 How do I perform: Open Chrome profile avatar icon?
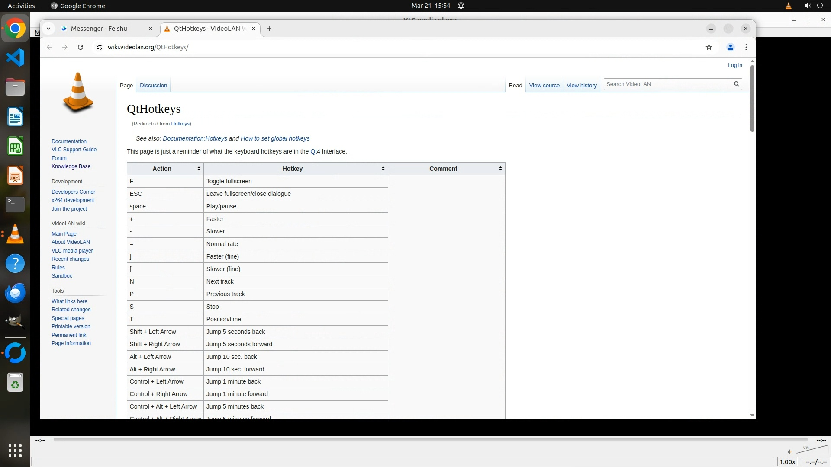click(730, 47)
